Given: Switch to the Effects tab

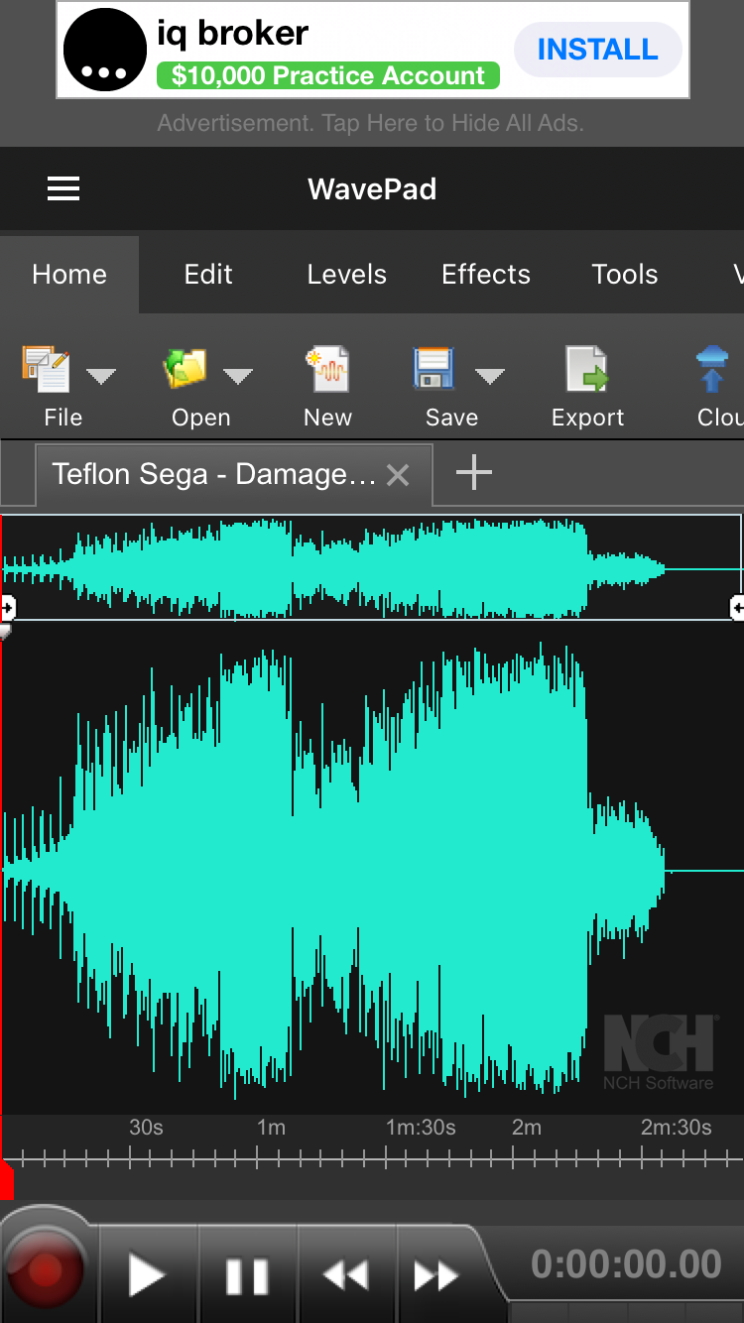Looking at the screenshot, I should [x=486, y=275].
